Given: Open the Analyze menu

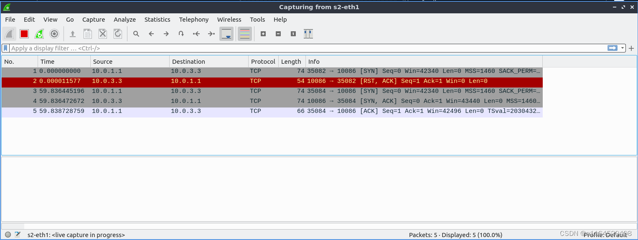Looking at the screenshot, I should point(125,20).
